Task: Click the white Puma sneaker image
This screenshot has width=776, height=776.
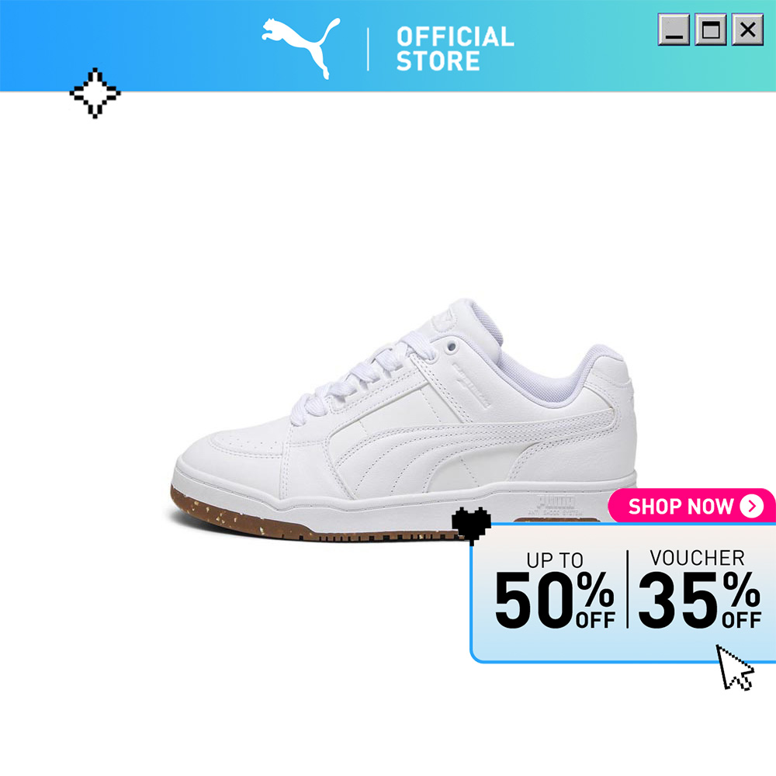Action: tap(404, 421)
